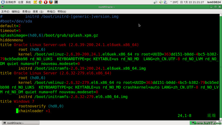
Task: Open the 位置 (Places) menu
Action: tap(21, 2)
